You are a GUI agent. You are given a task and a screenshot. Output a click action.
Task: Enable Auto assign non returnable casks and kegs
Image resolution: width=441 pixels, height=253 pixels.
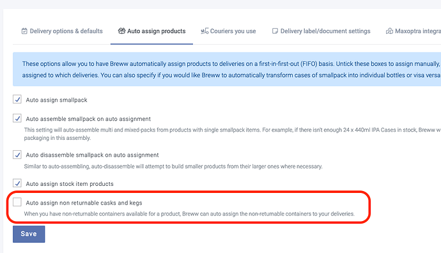click(17, 202)
